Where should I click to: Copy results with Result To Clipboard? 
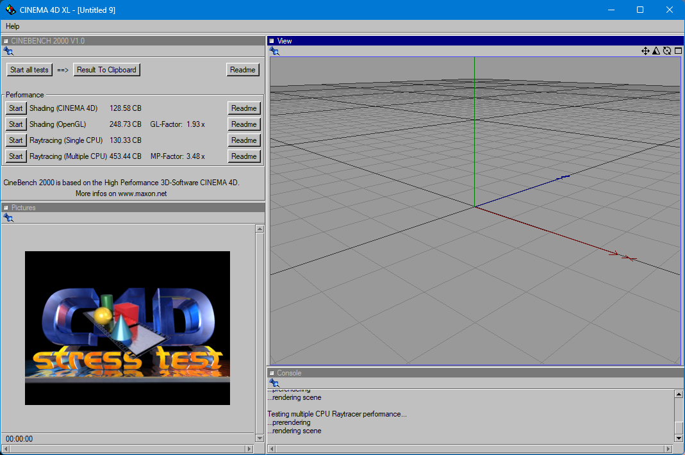106,70
